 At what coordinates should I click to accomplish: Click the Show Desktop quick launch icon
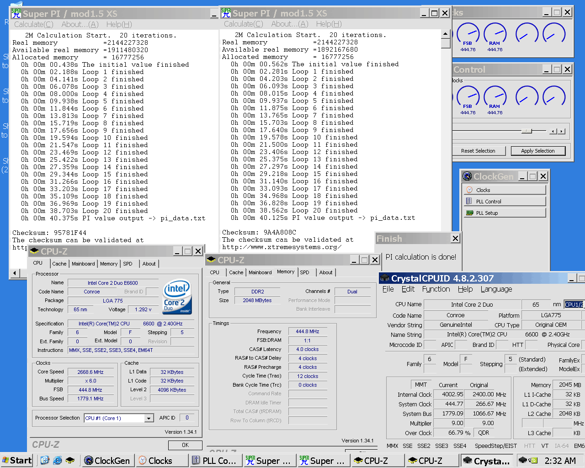click(x=44, y=460)
